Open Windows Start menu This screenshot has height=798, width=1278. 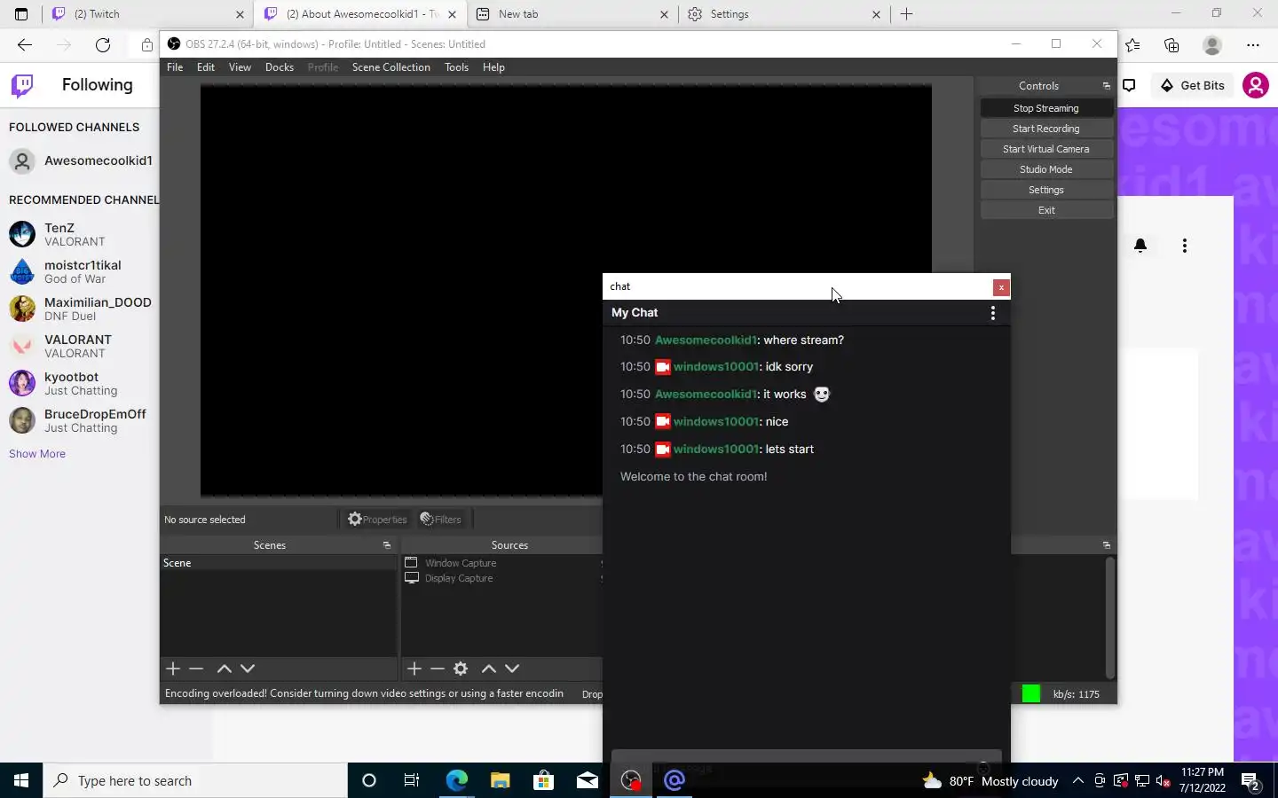click(x=21, y=781)
